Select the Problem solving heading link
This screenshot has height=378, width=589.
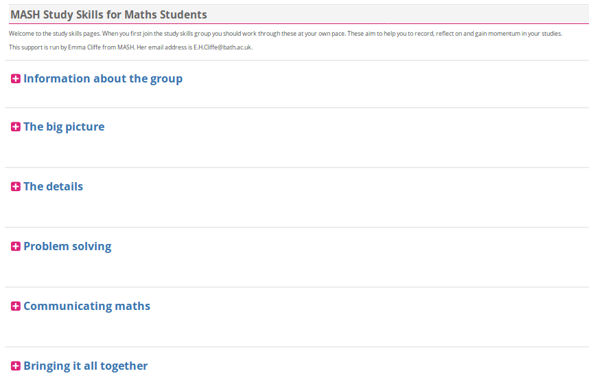coord(67,246)
